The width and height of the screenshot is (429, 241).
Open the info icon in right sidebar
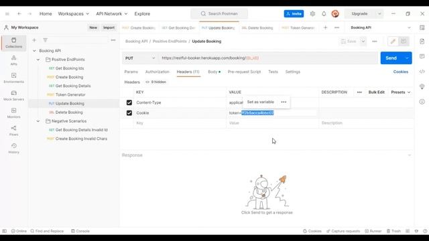coord(422,102)
